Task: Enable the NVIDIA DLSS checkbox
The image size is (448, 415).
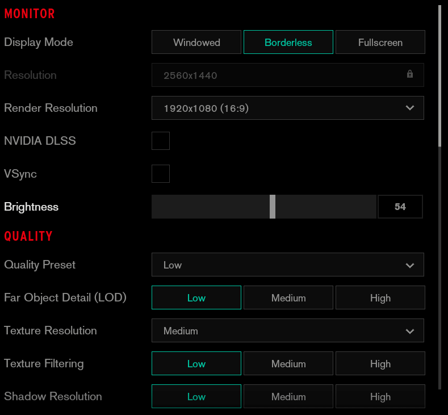Action: click(161, 141)
